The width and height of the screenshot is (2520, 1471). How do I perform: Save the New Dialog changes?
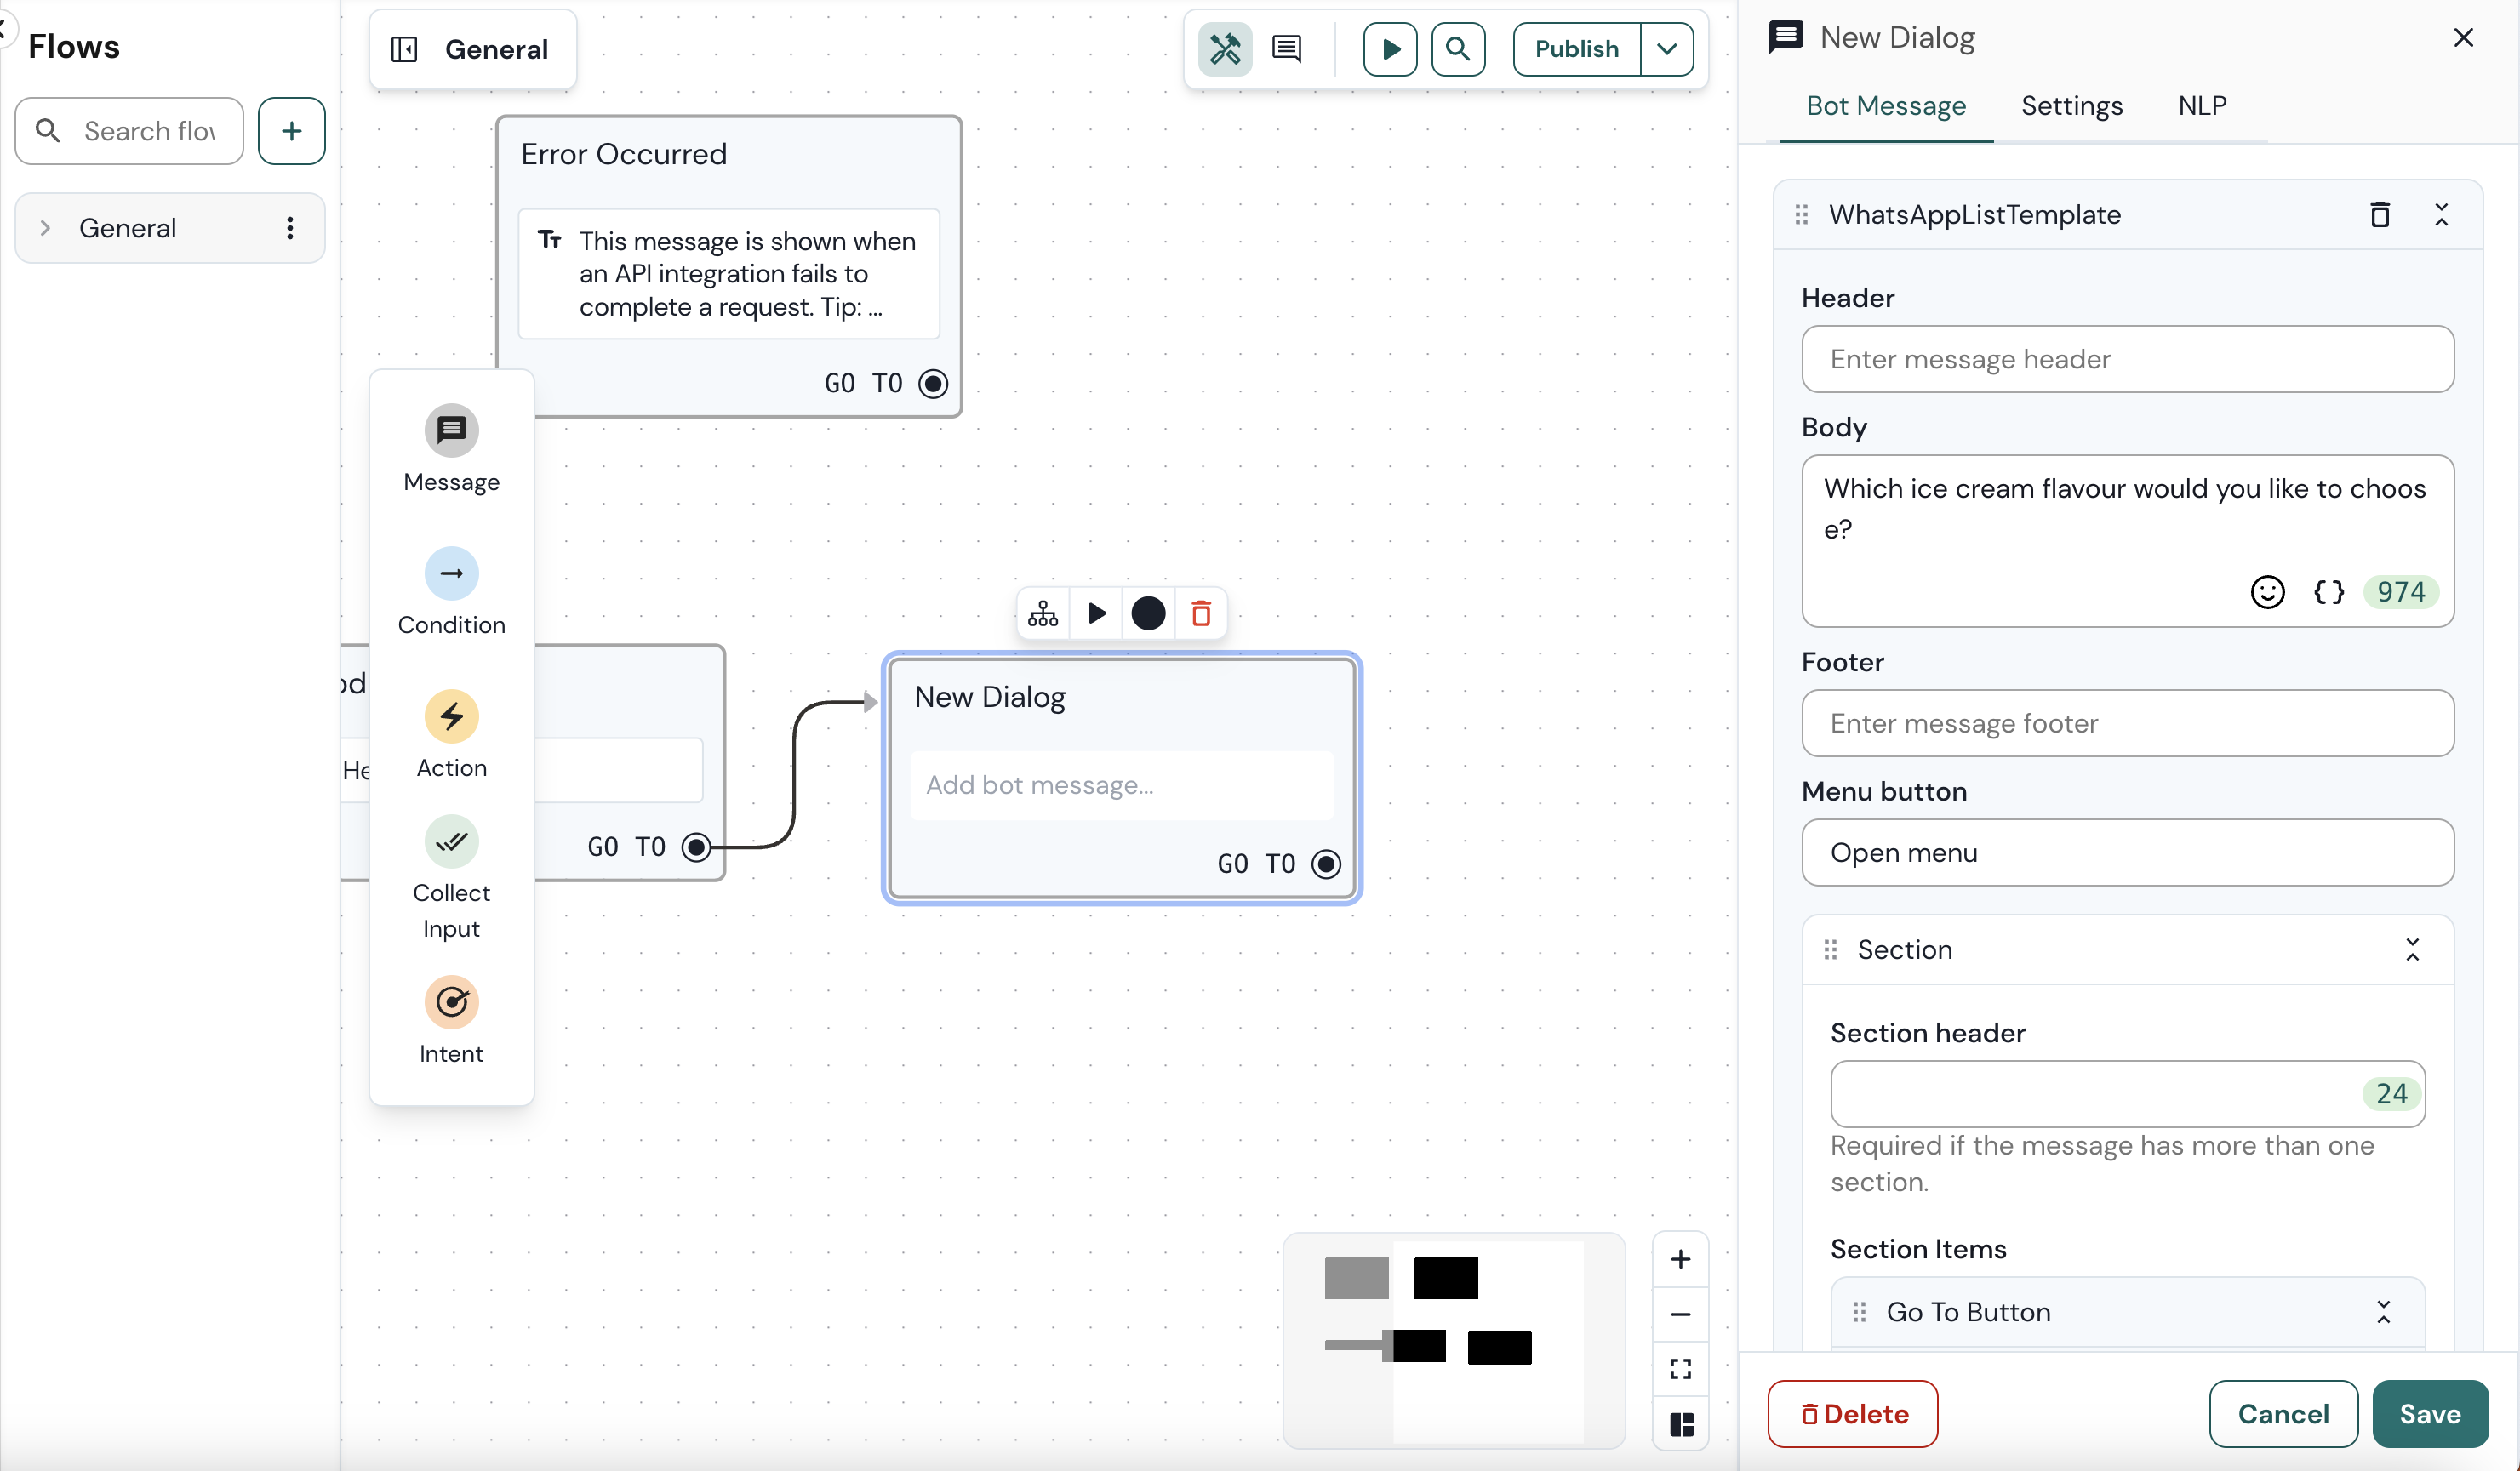[x=2431, y=1413]
